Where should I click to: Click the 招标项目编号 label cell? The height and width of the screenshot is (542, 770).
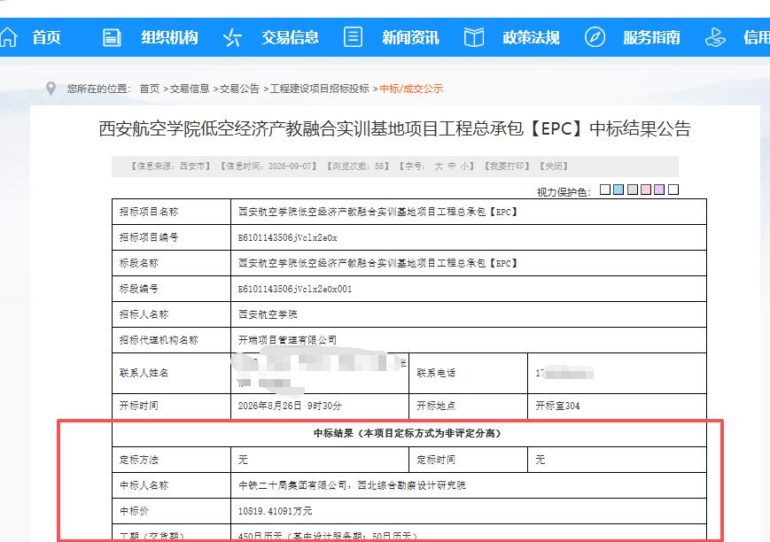(171, 237)
